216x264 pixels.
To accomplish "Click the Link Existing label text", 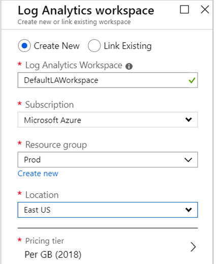I will point(128,46).
